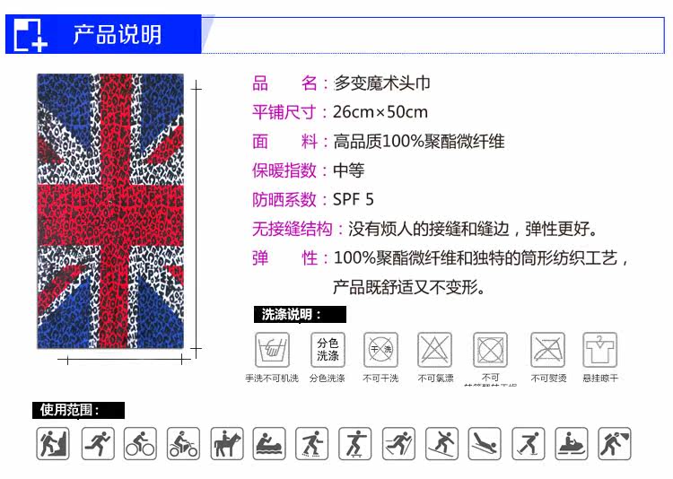673x479 pixels.
Task: Select the hiking climber activity icon
Action: (53, 443)
